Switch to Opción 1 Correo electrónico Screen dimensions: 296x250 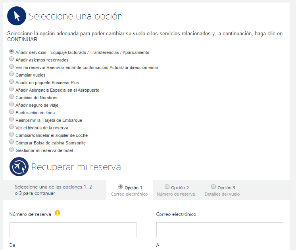(121, 187)
